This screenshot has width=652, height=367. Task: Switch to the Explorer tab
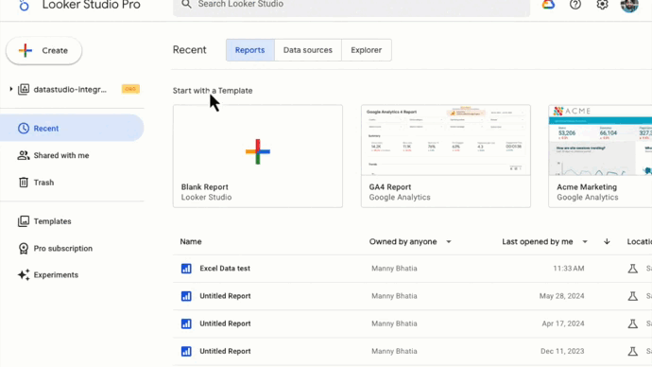[367, 50]
